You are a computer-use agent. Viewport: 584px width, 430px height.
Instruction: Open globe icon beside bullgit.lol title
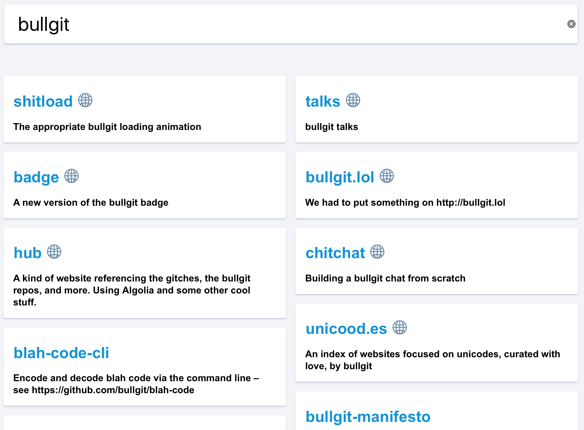coord(387,176)
